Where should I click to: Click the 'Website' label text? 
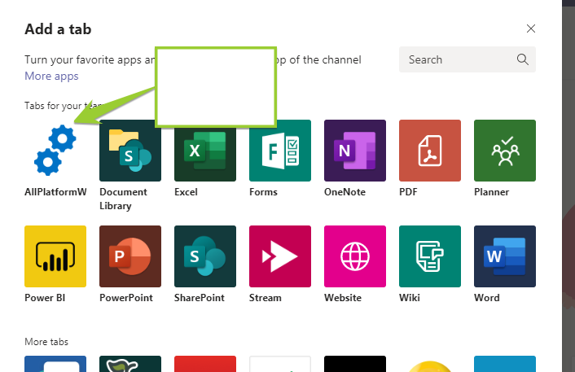pyautogui.click(x=343, y=298)
